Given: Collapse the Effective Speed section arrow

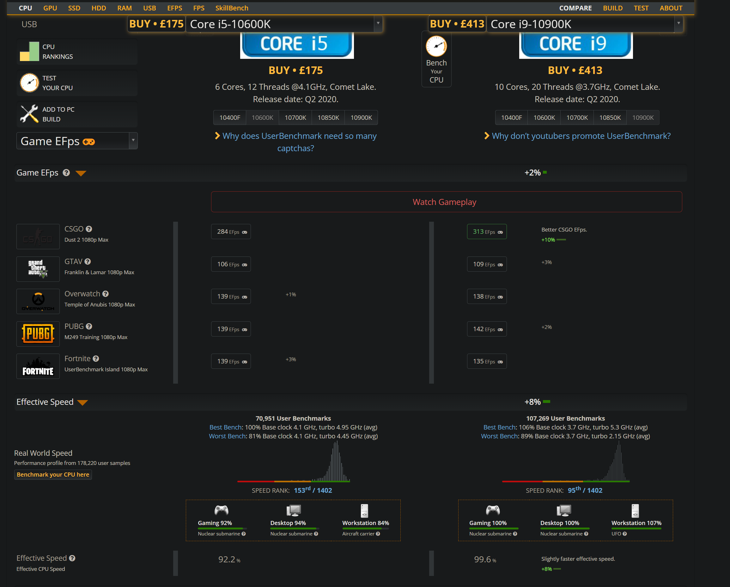Looking at the screenshot, I should pos(82,403).
